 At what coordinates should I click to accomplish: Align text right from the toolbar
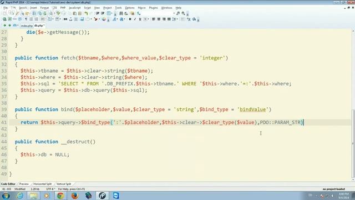pos(164,19)
